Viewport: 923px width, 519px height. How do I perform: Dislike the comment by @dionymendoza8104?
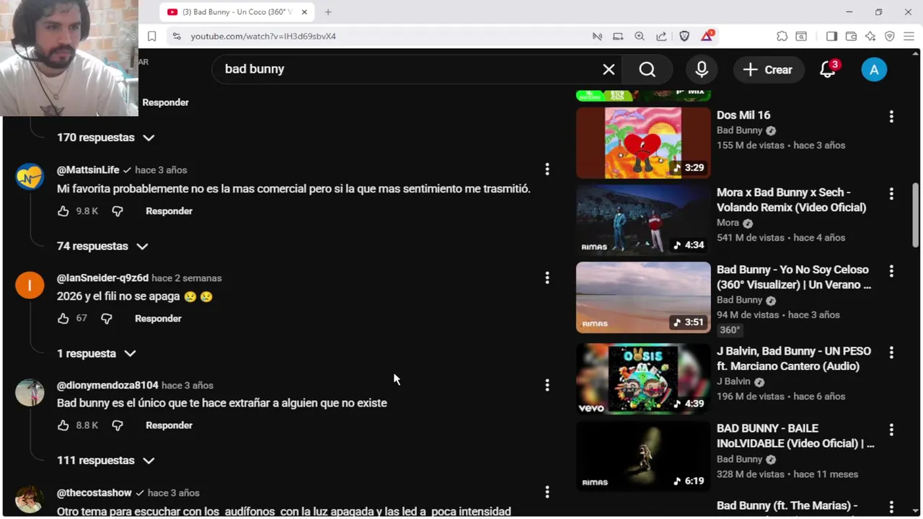[x=118, y=425]
